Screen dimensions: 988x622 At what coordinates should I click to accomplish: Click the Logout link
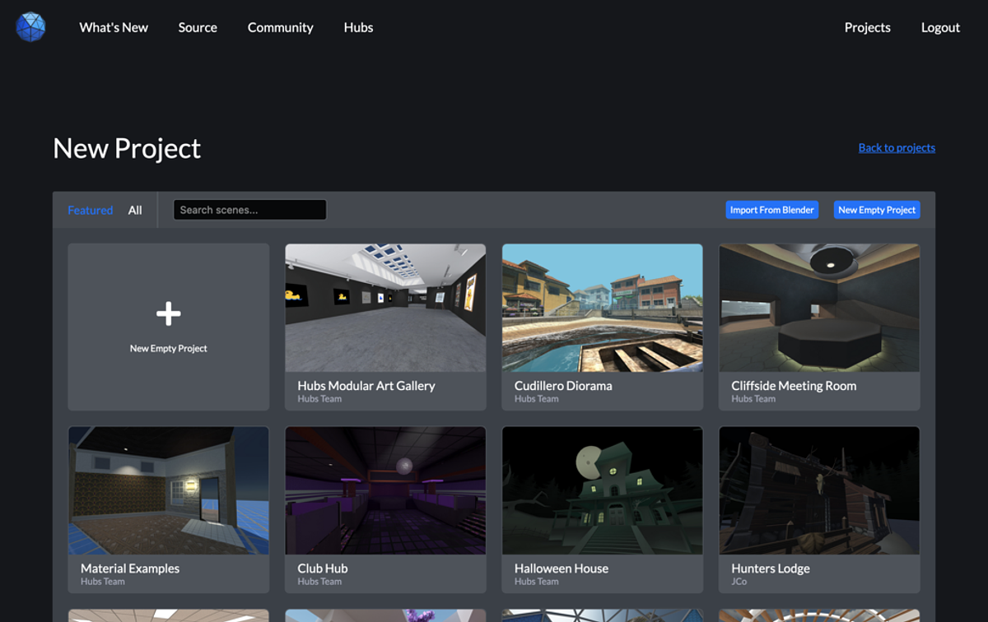[940, 27]
